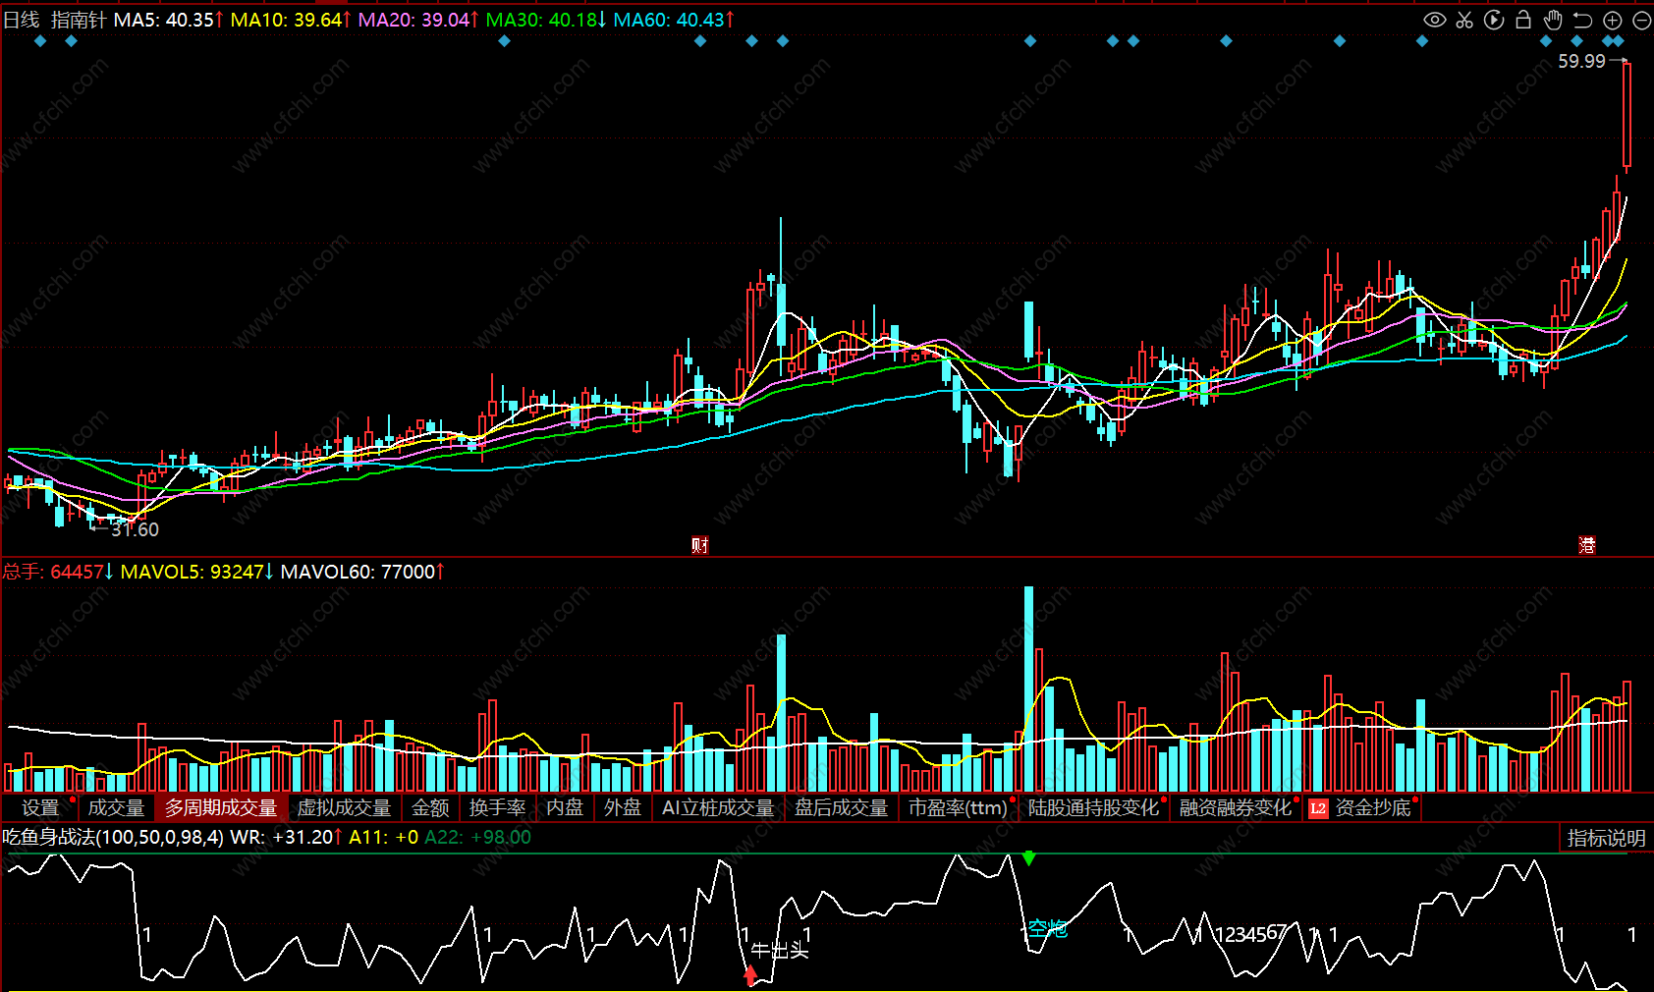Click the 总手: 64457 volume readout
1654x992 pixels.
click(57, 572)
